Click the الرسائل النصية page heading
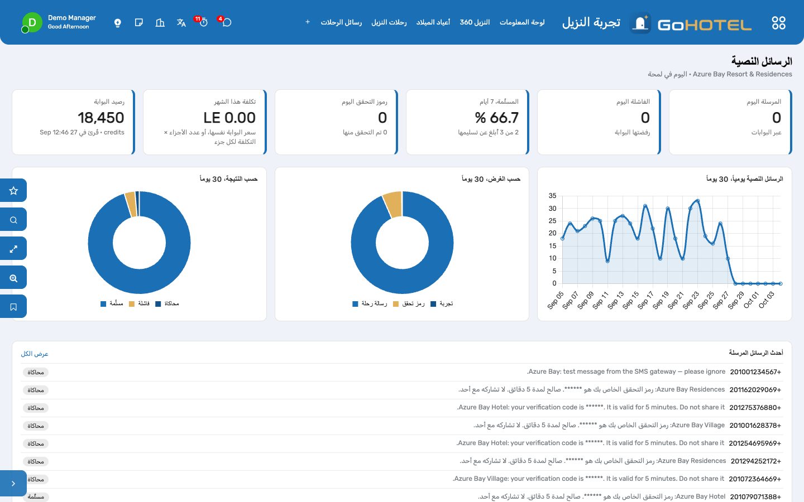 (x=762, y=61)
